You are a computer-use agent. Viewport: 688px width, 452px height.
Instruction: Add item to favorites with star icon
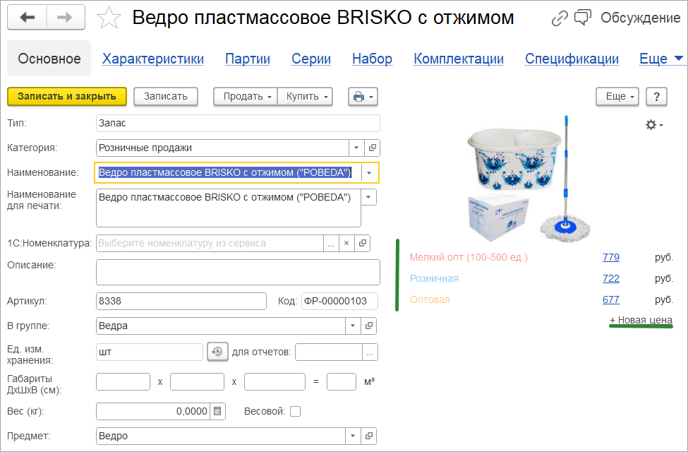pos(109,18)
